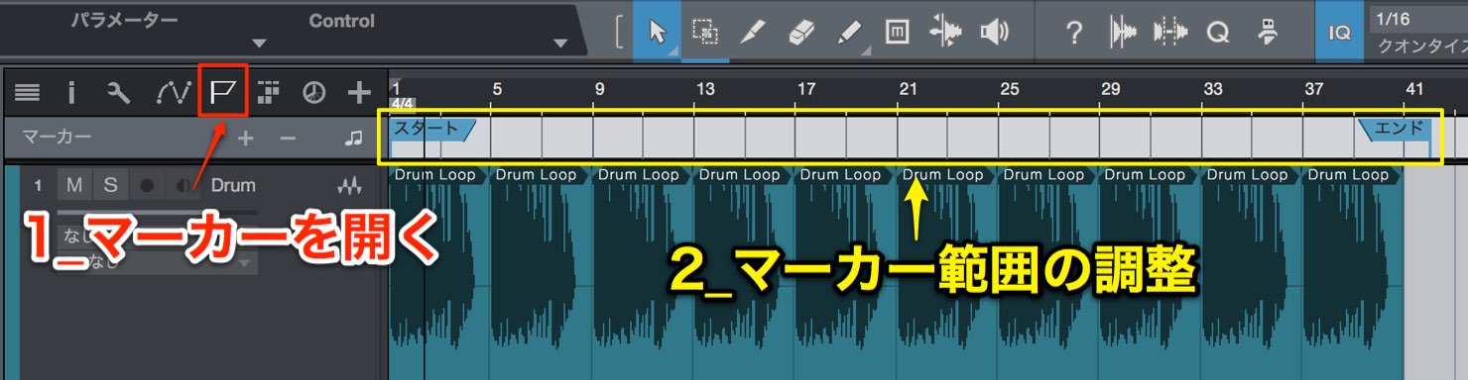Open the Track List icon
This screenshot has height=380, width=1468.
pyautogui.click(x=28, y=93)
